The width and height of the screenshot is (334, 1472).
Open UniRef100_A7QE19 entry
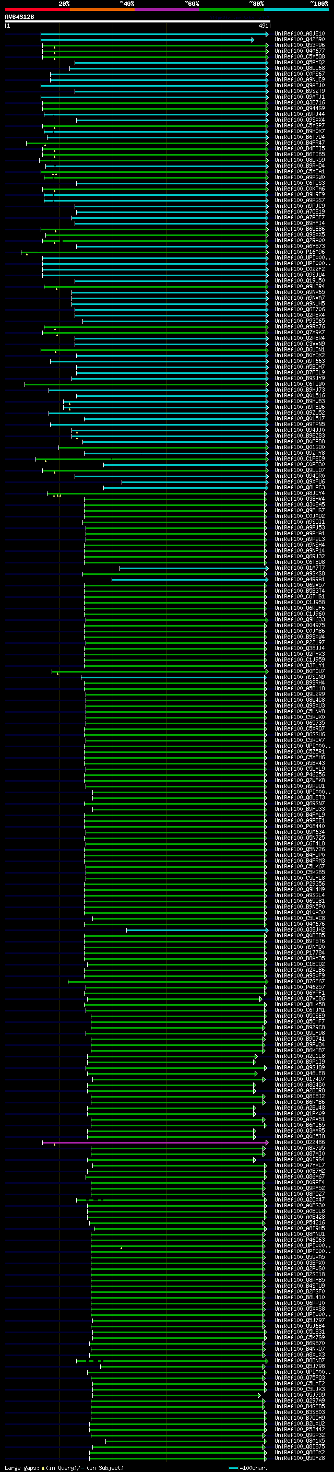pyautogui.click(x=300, y=212)
